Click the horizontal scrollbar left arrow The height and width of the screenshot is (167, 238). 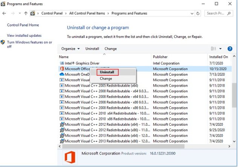coord(59,146)
